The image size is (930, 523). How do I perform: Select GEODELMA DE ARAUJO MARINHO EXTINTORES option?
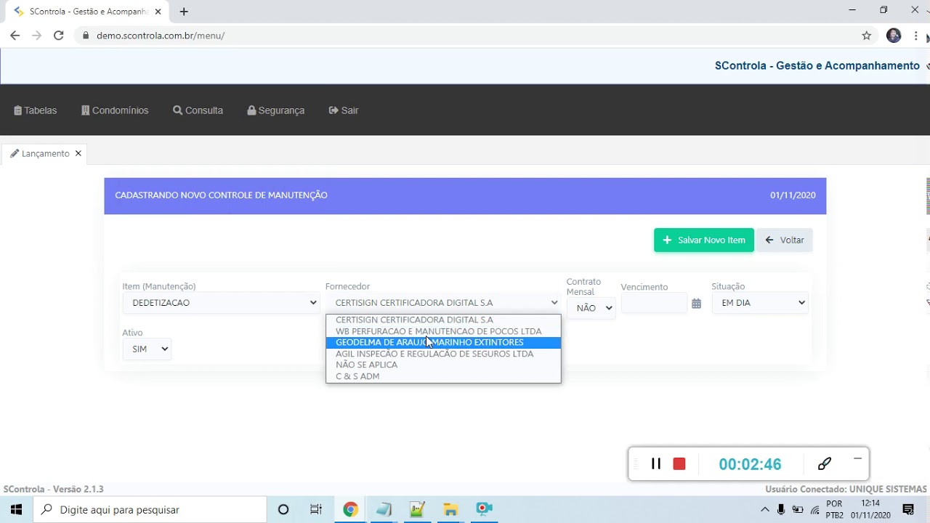[x=443, y=342]
